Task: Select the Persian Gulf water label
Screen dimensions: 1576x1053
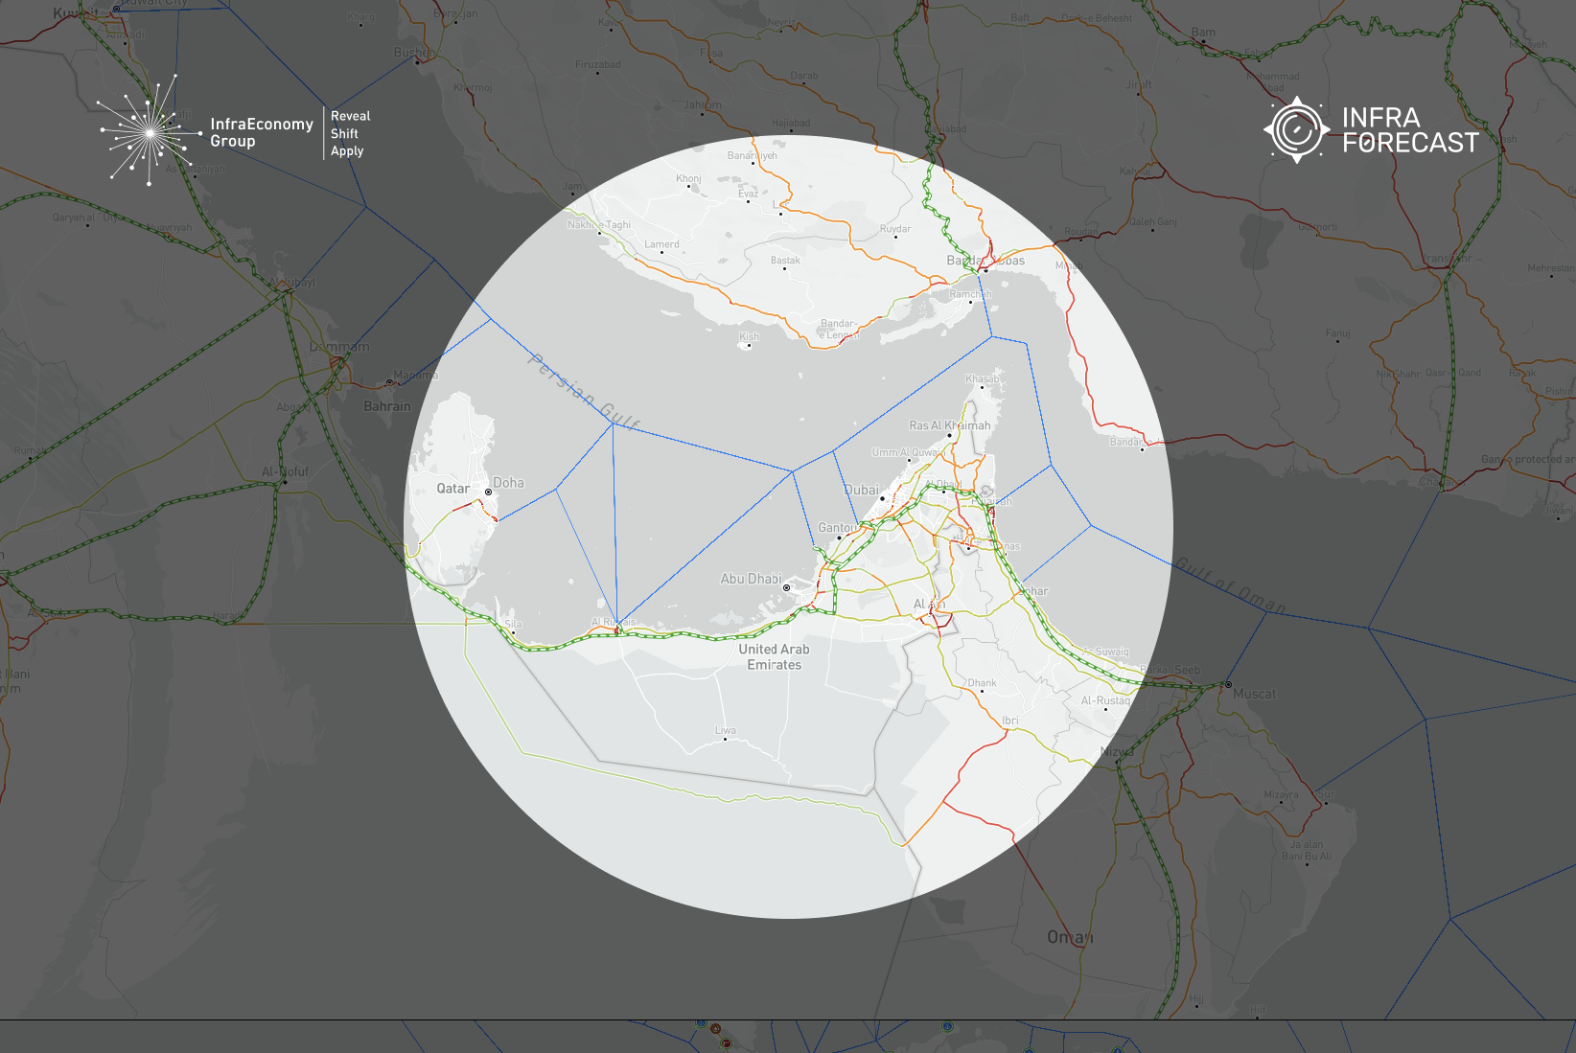Action: tap(583, 391)
